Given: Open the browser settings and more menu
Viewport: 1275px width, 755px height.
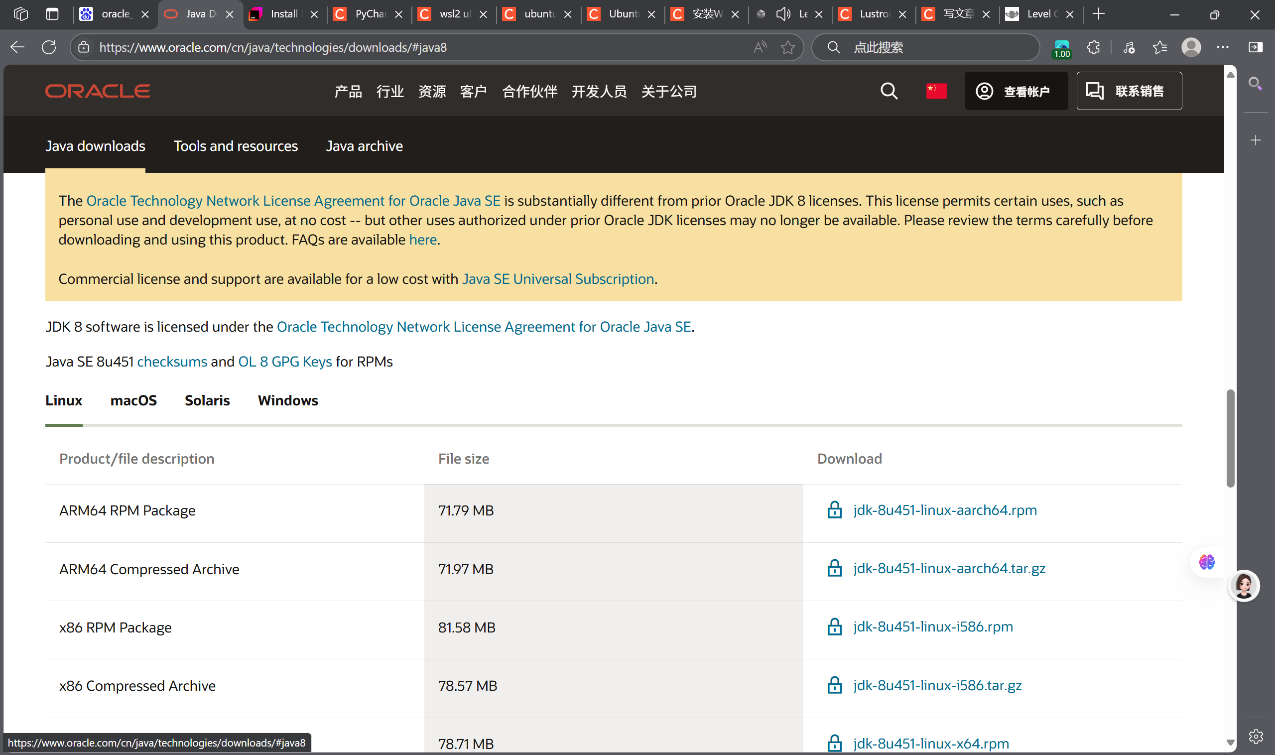Looking at the screenshot, I should 1223,47.
